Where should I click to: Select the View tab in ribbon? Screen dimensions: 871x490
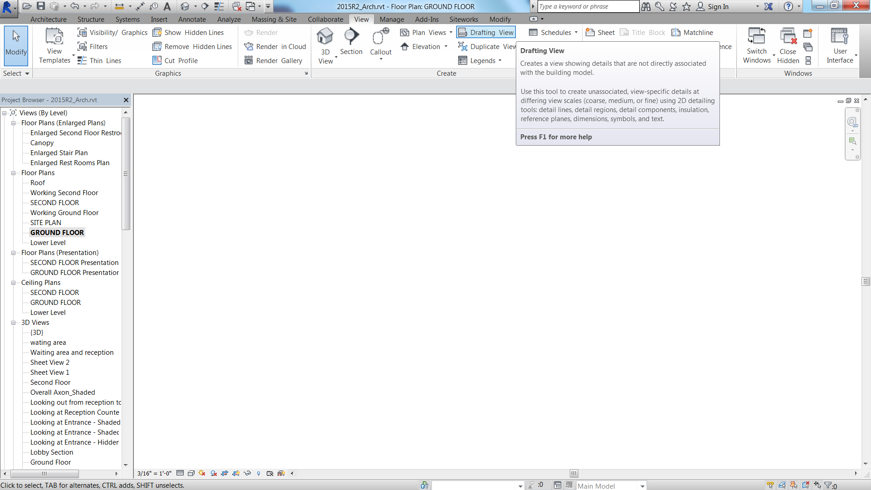(361, 19)
